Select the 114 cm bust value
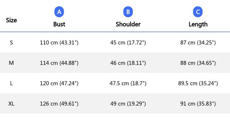 coord(59,63)
